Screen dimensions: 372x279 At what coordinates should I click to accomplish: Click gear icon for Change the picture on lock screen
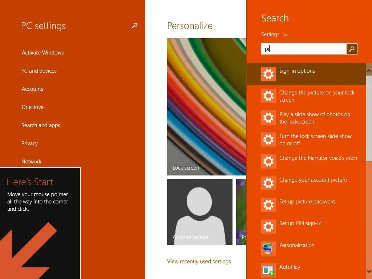pos(268,96)
